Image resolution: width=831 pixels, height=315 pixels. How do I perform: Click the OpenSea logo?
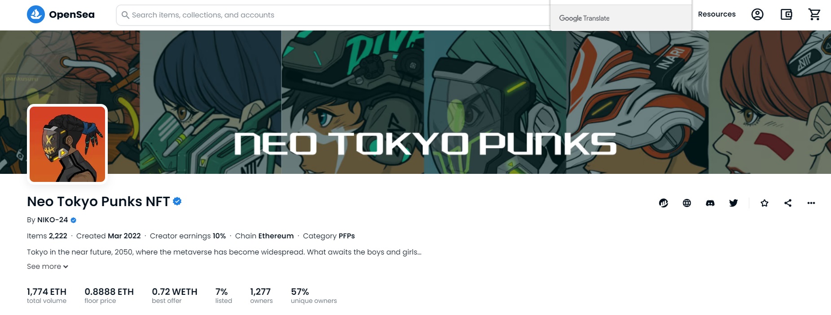tap(61, 15)
